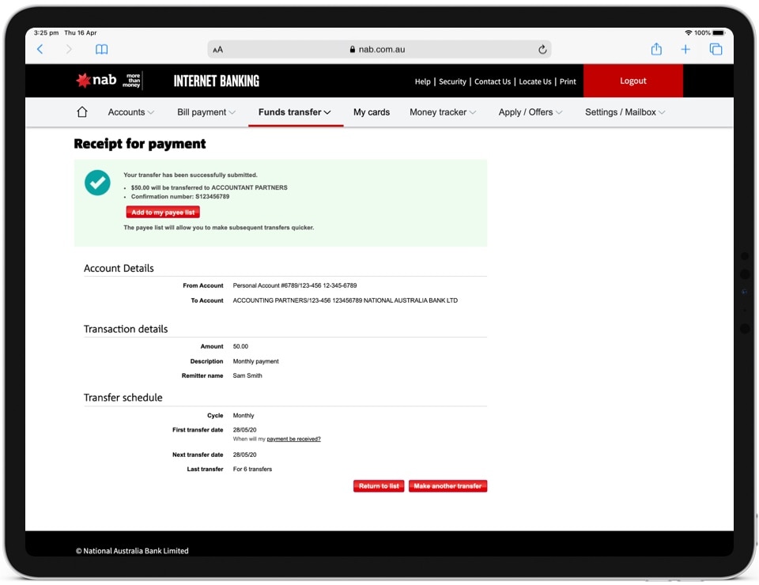
Task: Tap the Safari back arrow
Action: tap(40, 49)
